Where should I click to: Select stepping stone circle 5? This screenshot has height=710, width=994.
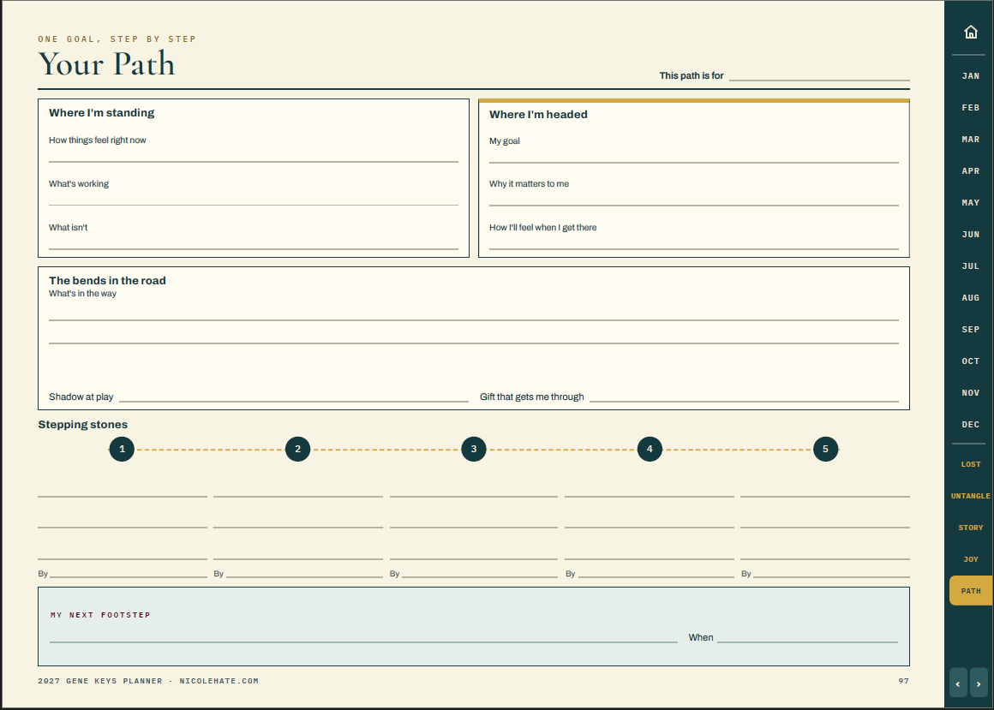[825, 449]
